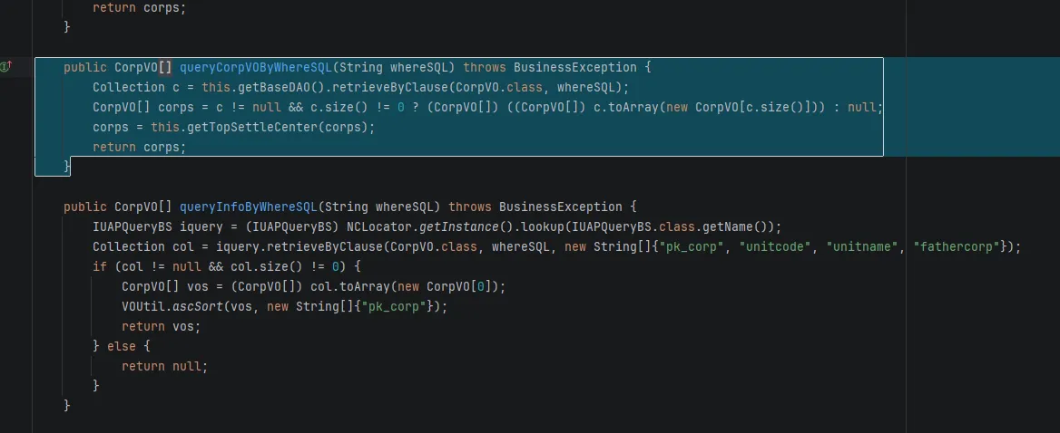The height and width of the screenshot is (433, 1060).
Task: Click the "unitname" string literal
Action: [x=862, y=247]
